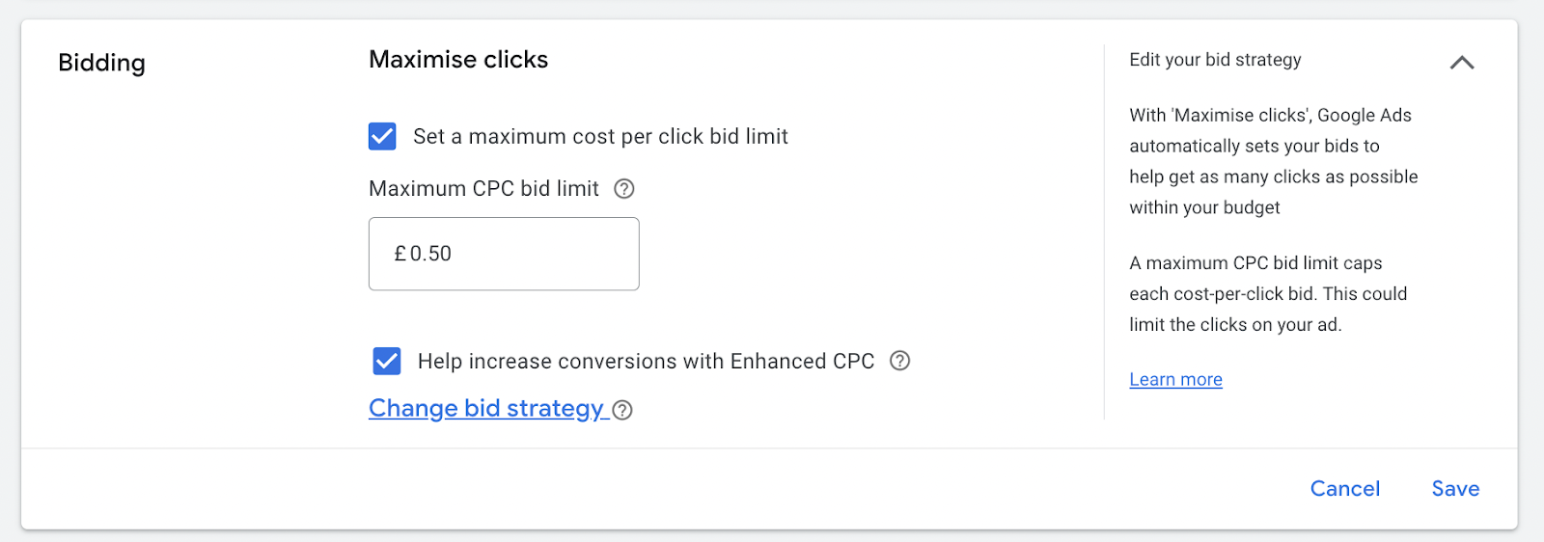Follow the Learn more link
Image resolution: width=1544 pixels, height=542 pixels.
pyautogui.click(x=1175, y=379)
